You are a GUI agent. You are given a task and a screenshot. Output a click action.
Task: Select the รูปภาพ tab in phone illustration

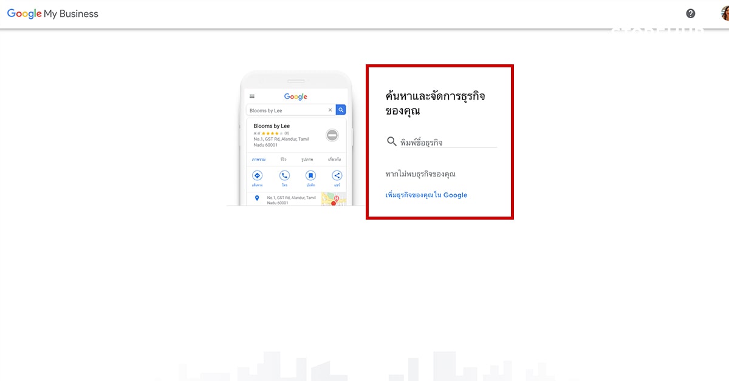point(307,160)
